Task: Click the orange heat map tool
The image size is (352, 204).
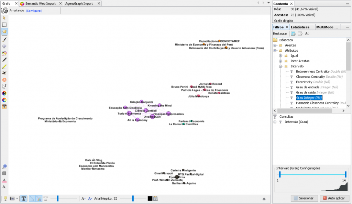Action: click(4, 80)
